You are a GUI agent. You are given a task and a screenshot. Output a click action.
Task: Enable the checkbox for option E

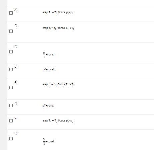click(11, 88)
